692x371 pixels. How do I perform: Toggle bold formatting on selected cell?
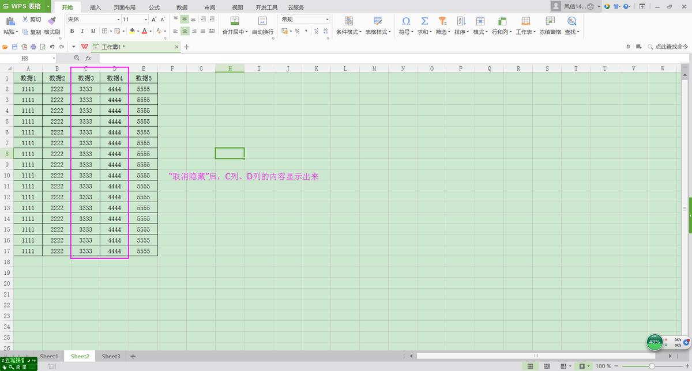tap(72, 31)
